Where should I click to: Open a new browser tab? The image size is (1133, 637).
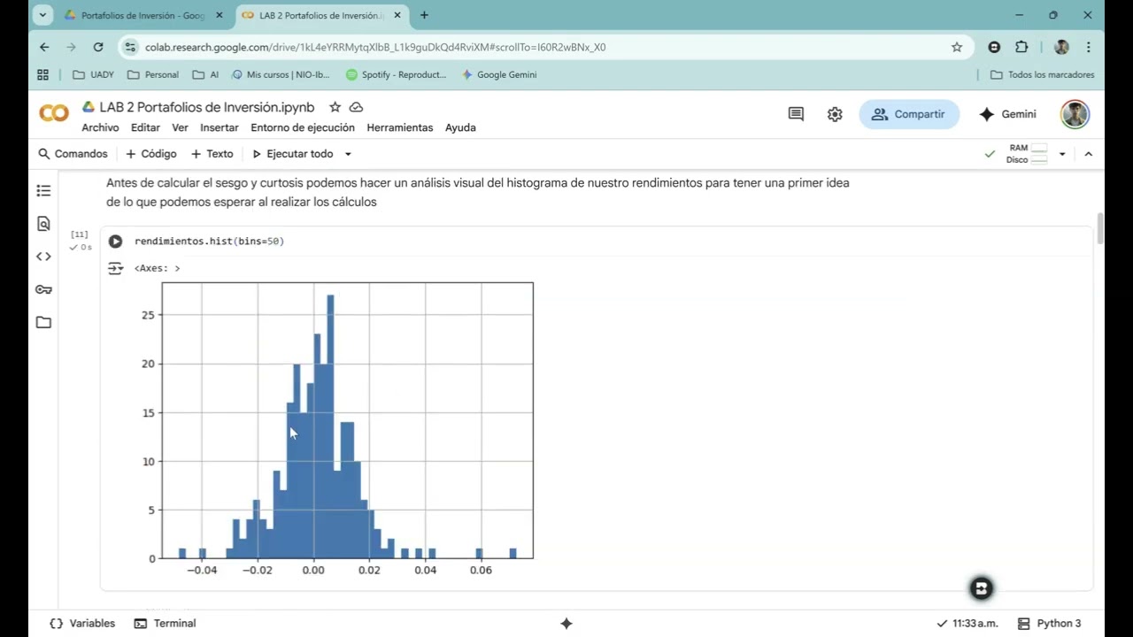click(x=425, y=15)
